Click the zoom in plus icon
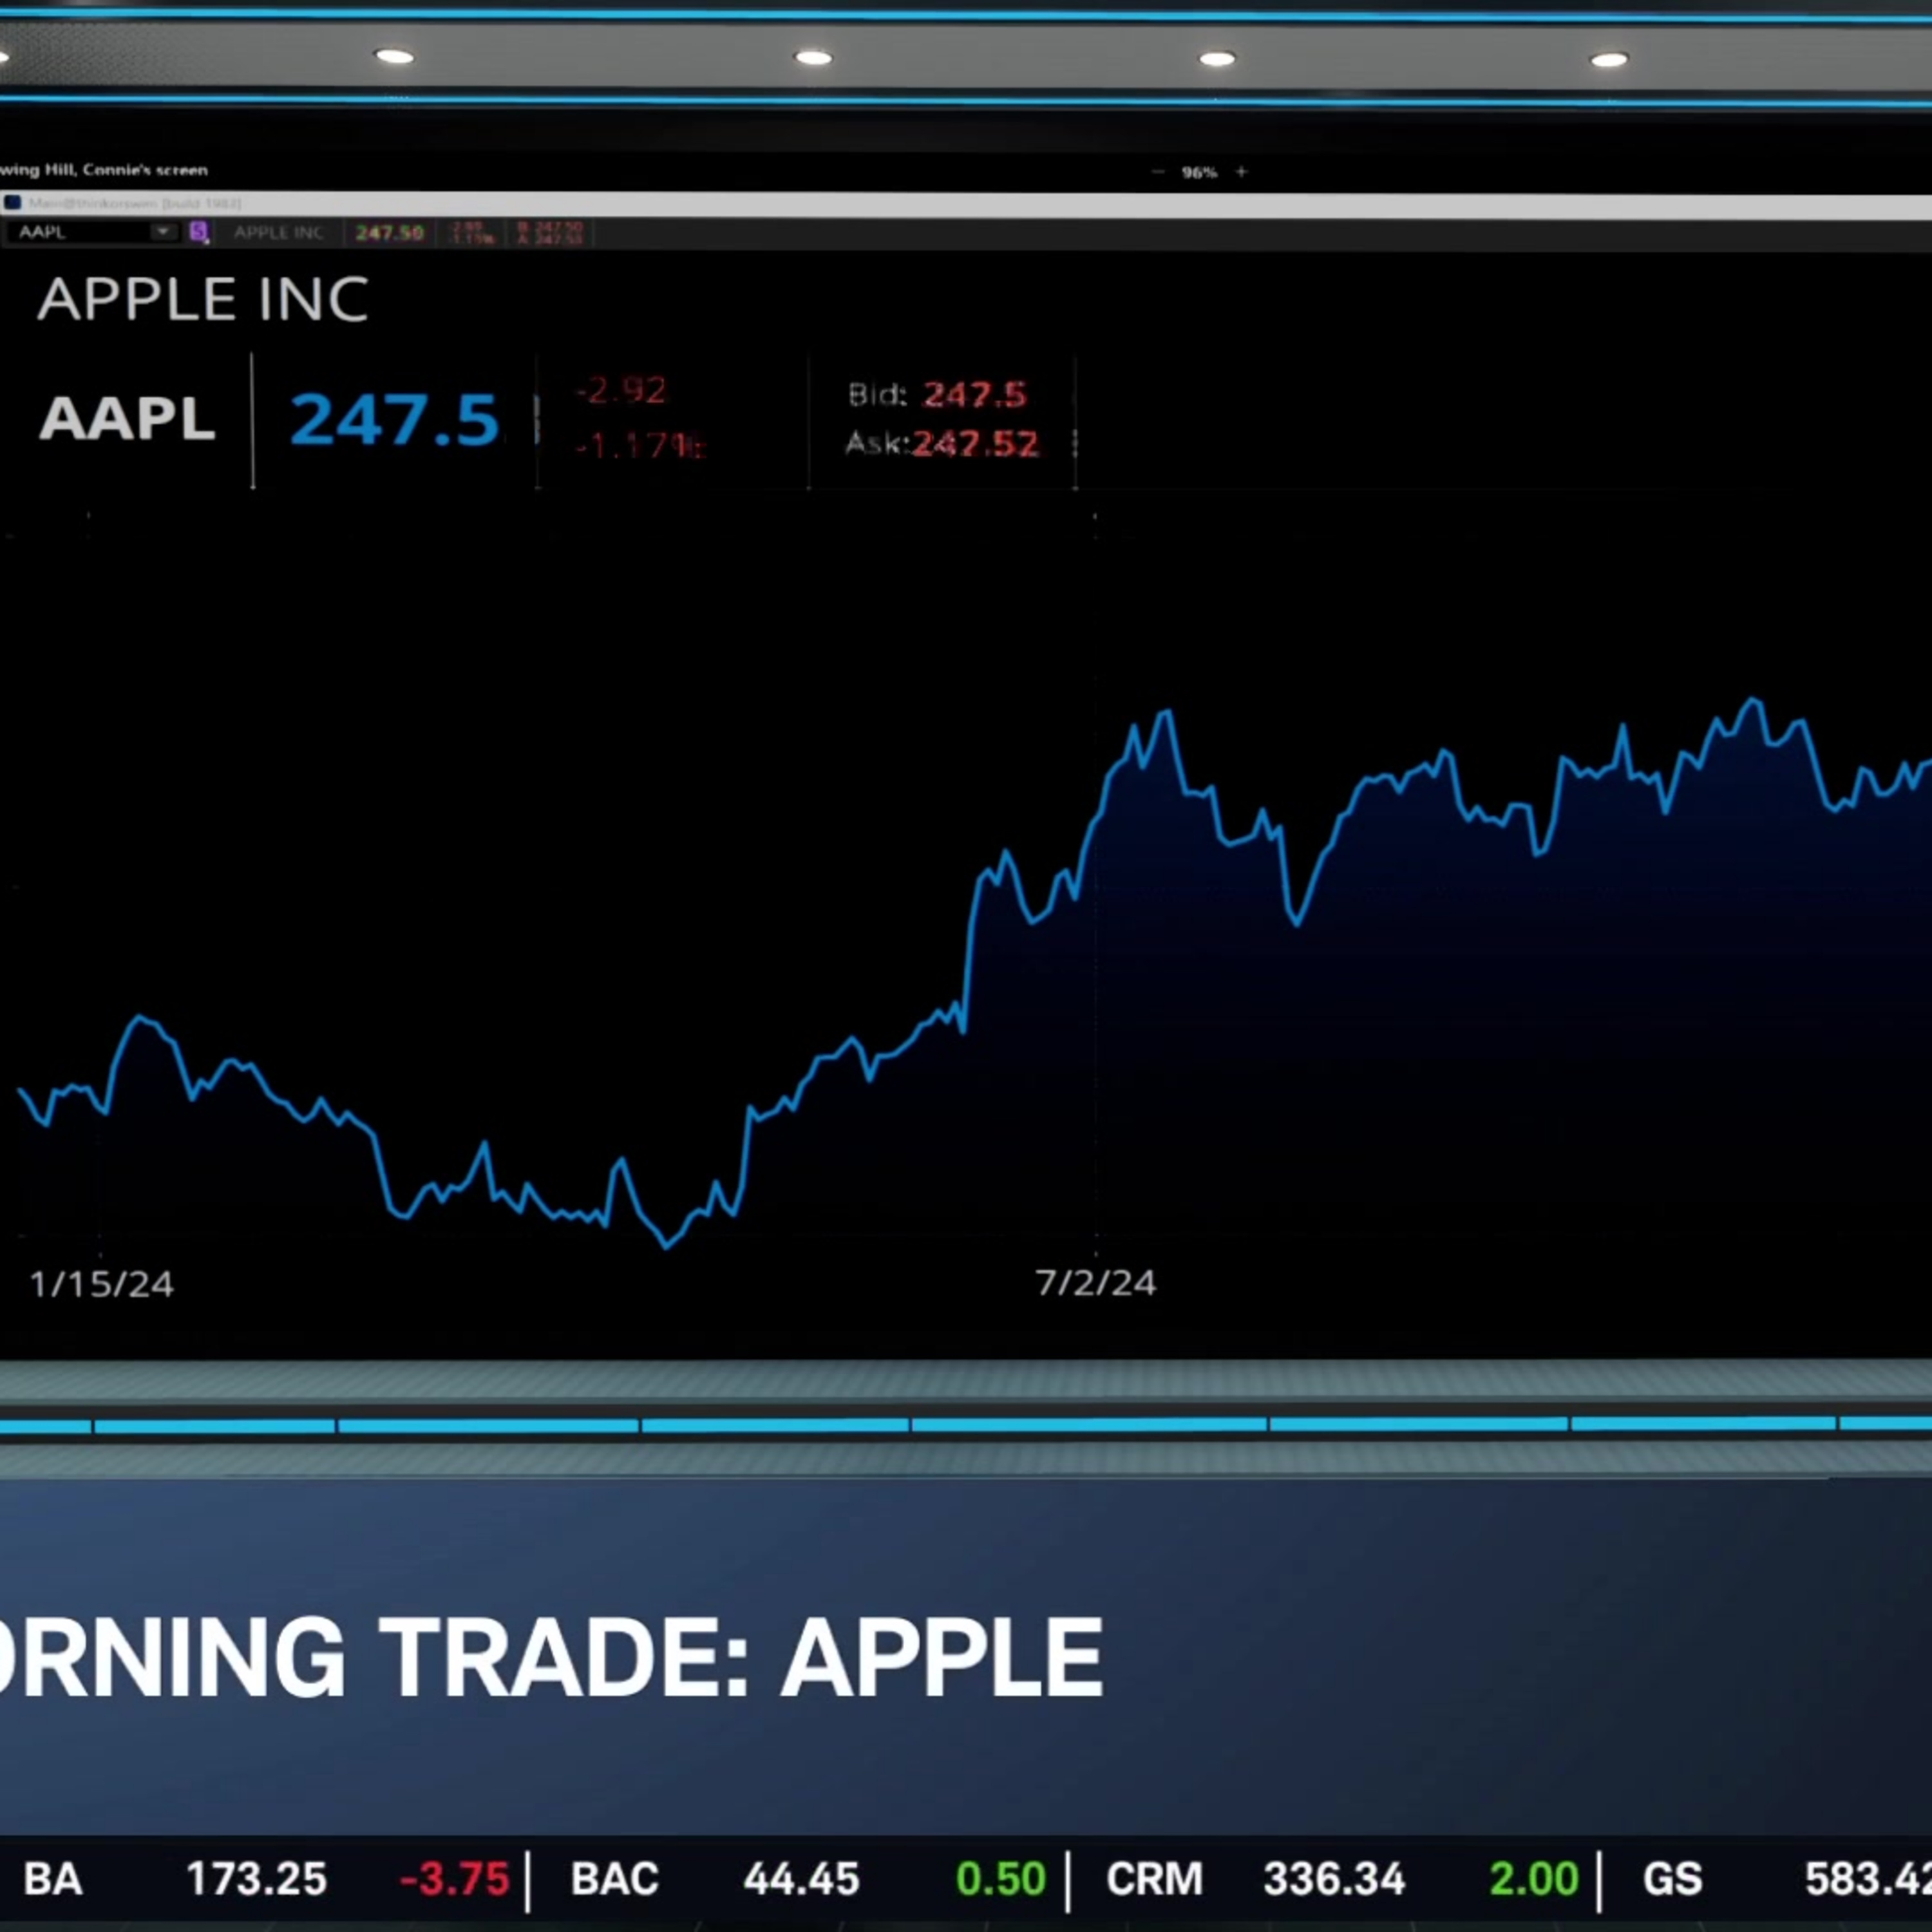 point(1241,172)
